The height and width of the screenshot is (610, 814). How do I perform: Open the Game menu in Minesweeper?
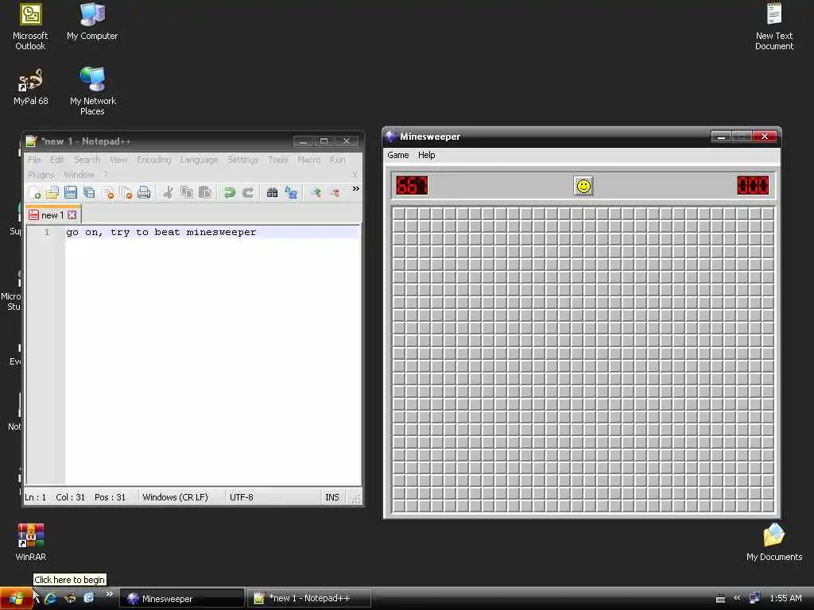pyautogui.click(x=398, y=155)
